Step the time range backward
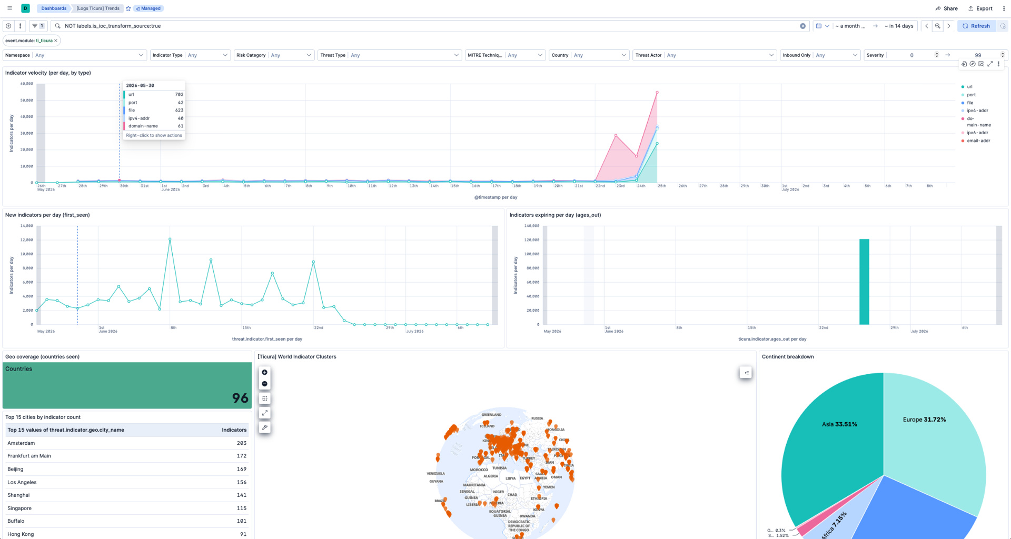 click(x=927, y=26)
